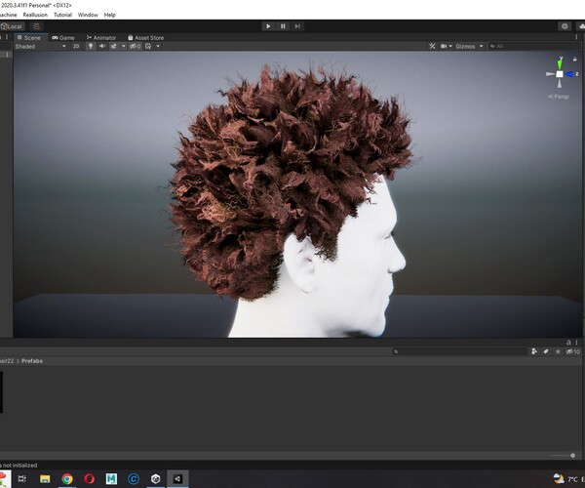Click the Scene search field labeled All
This screenshot has height=488, width=585.
pos(534,46)
